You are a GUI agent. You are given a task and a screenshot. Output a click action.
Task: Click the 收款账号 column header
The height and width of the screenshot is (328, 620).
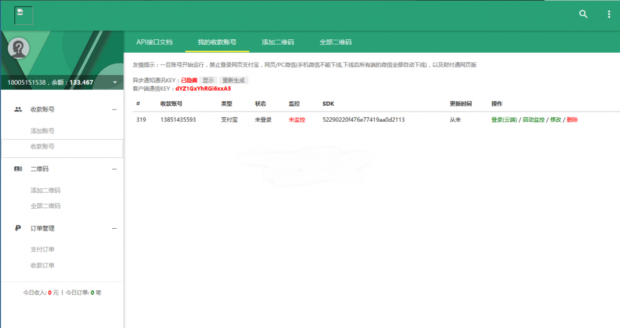tap(171, 103)
